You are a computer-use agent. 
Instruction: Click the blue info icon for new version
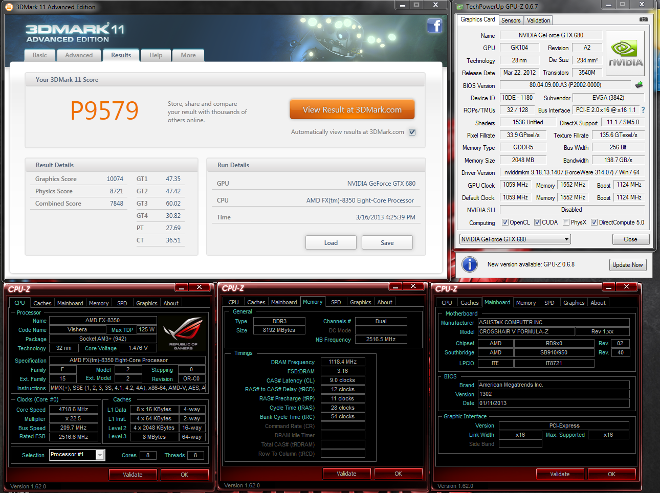click(x=470, y=264)
